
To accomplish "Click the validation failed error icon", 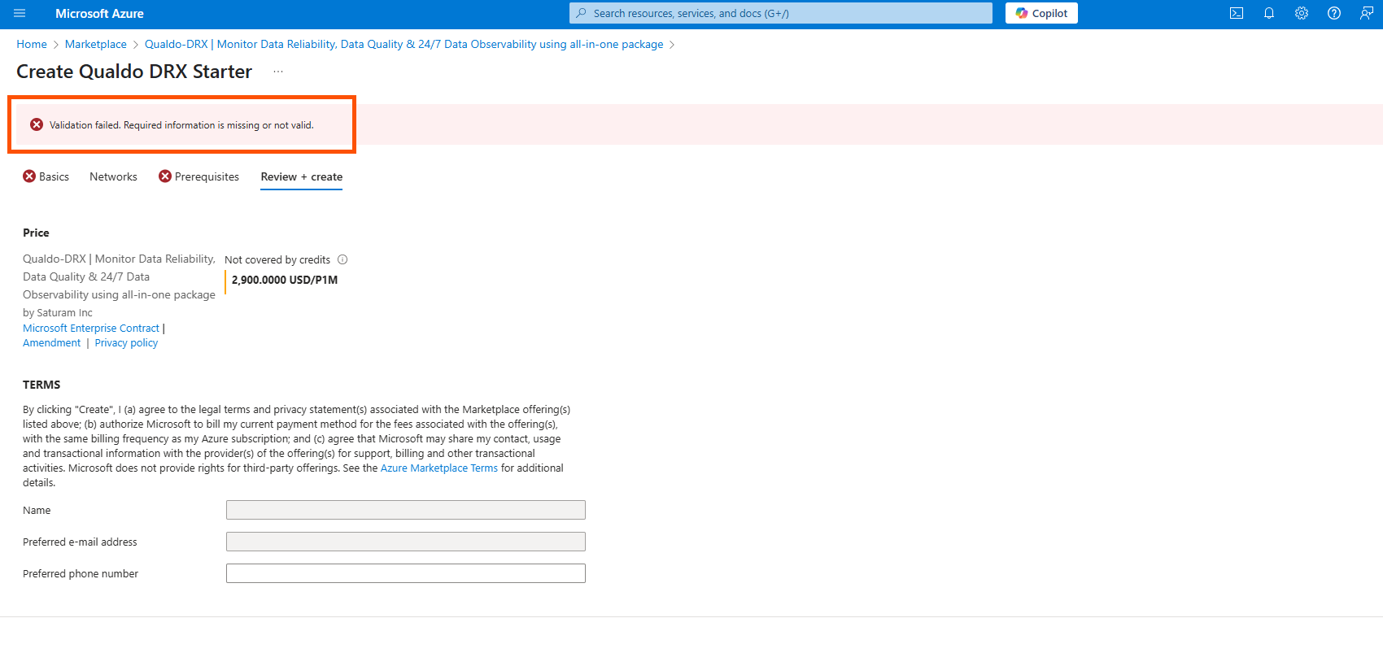I will tap(37, 124).
